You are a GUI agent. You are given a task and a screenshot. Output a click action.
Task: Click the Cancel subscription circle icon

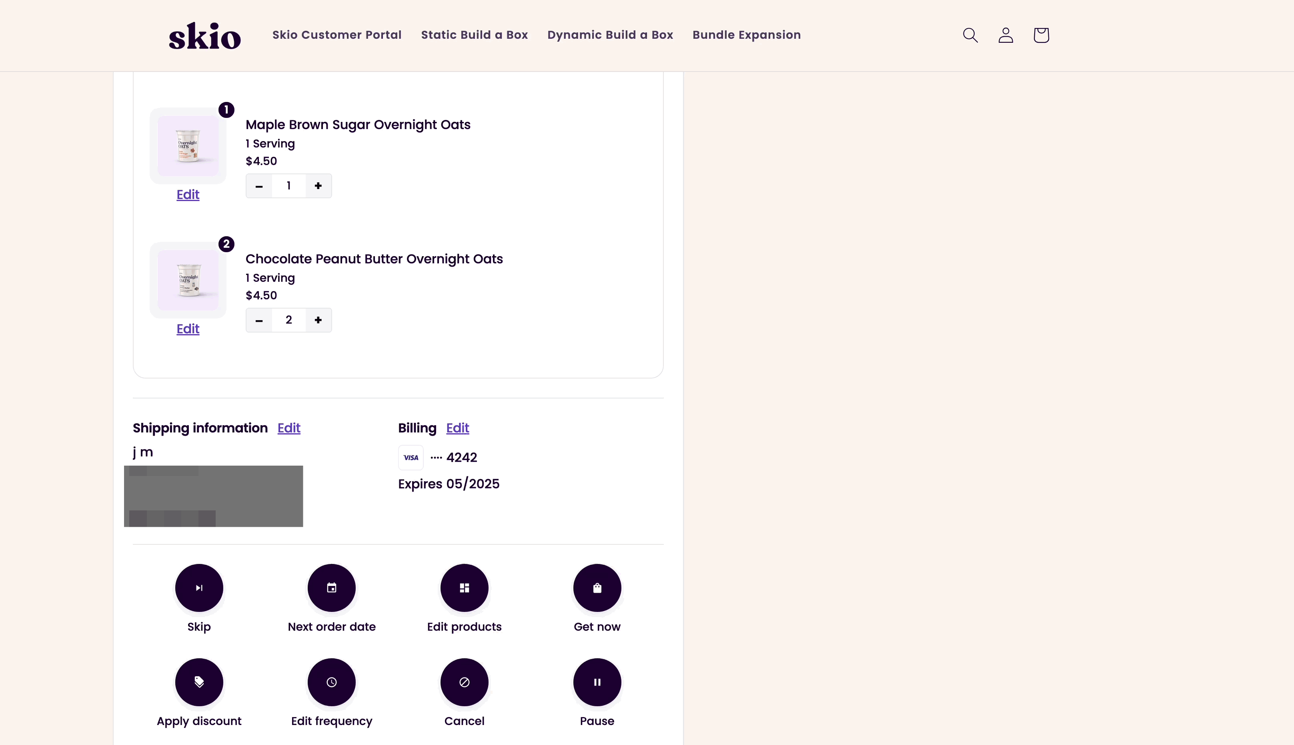point(464,682)
